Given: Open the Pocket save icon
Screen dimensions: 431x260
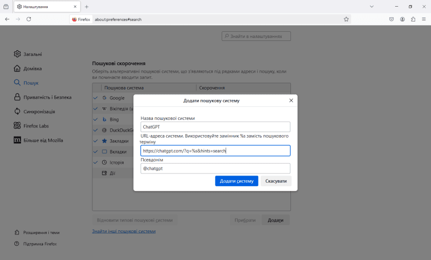Looking at the screenshot, I should [391, 19].
